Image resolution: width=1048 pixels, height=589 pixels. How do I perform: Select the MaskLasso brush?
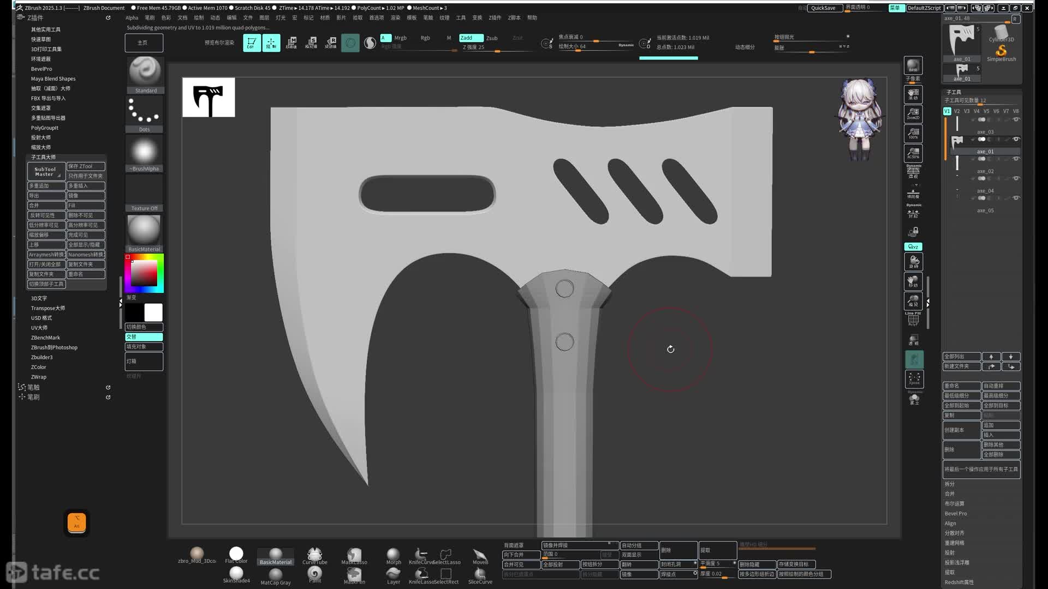(x=354, y=556)
